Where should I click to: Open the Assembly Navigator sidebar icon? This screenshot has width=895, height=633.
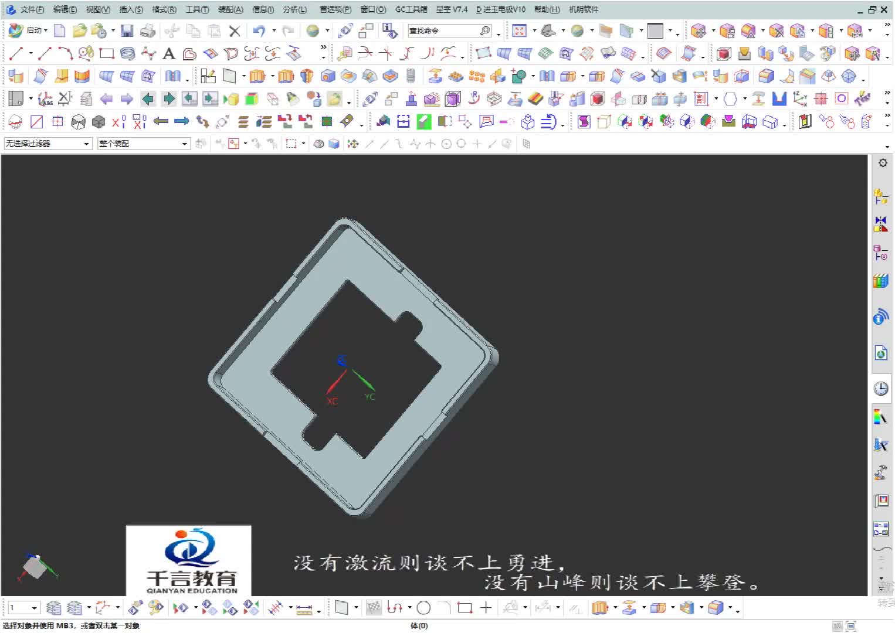880,197
